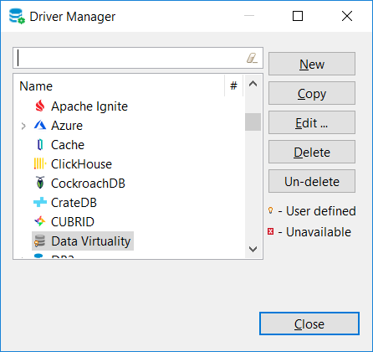373x352 pixels.
Task: Click the Apache Ignite flame icon
Action: (40, 106)
